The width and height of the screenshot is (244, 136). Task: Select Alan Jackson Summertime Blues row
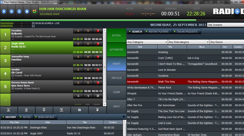[x=185, y=134]
